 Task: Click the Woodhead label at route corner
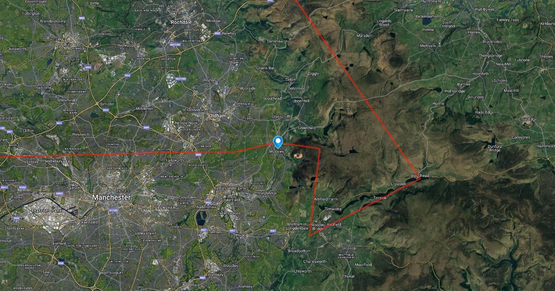(419, 176)
